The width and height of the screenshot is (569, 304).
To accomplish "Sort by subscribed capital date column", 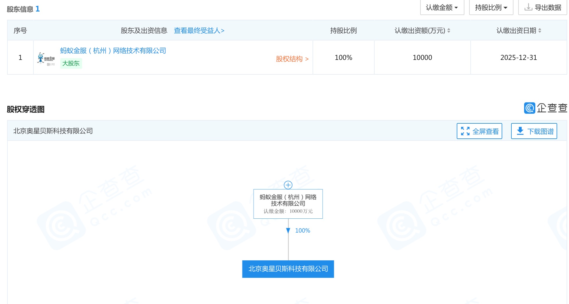I will point(539,30).
